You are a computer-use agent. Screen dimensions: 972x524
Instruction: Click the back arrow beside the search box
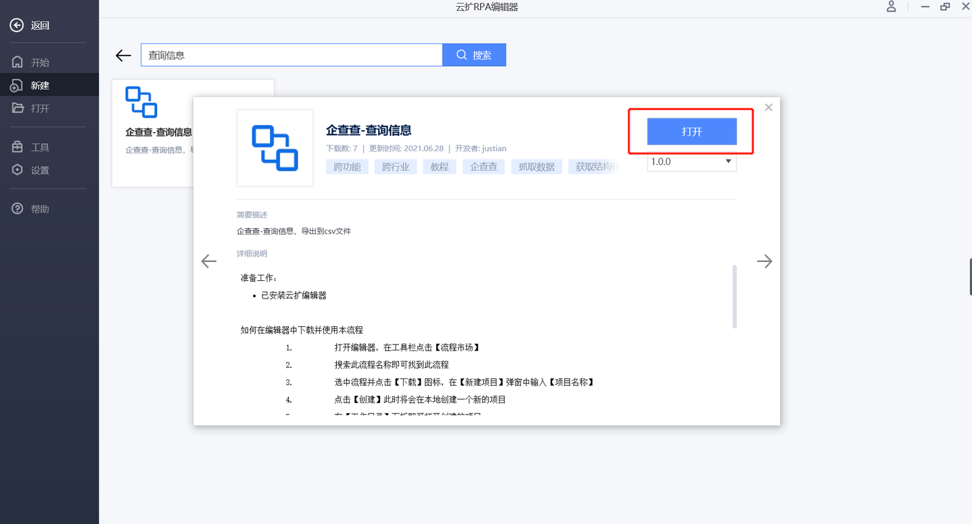(x=123, y=55)
